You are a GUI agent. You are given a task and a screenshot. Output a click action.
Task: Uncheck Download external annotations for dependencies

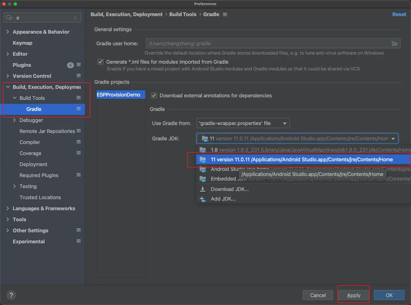154,96
